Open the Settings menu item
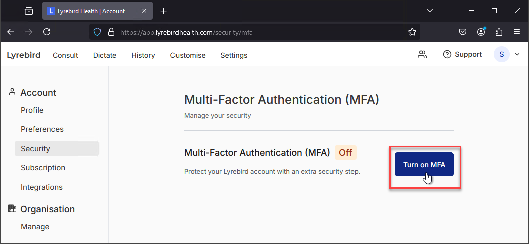 click(x=234, y=55)
